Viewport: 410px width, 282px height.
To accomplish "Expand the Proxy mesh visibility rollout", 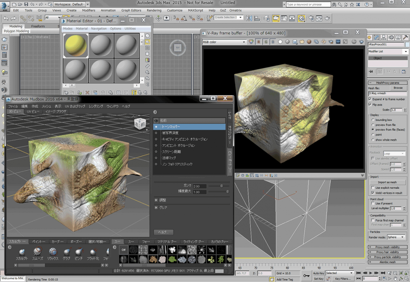I will pos(387,247).
